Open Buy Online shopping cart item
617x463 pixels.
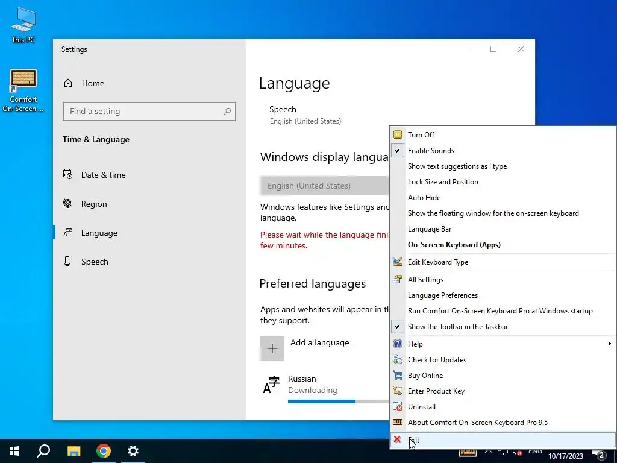(503, 376)
